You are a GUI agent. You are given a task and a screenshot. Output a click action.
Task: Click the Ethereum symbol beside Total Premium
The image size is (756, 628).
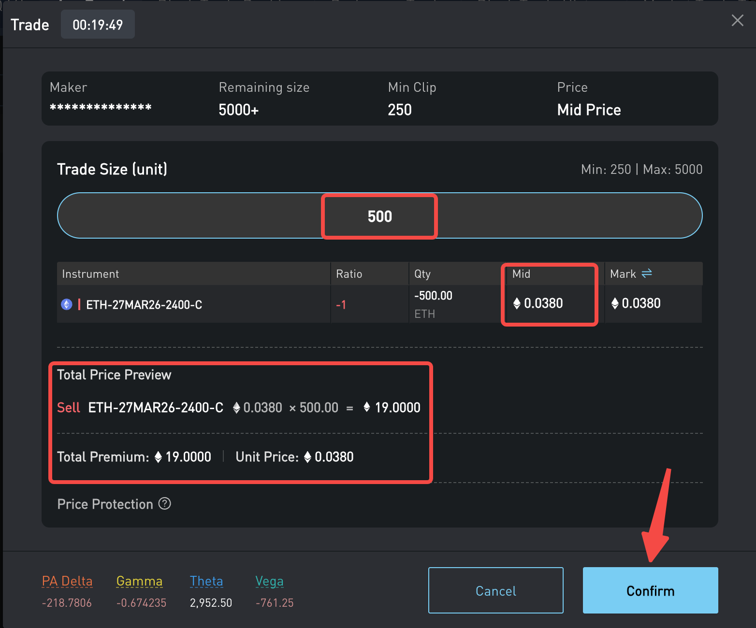point(158,457)
